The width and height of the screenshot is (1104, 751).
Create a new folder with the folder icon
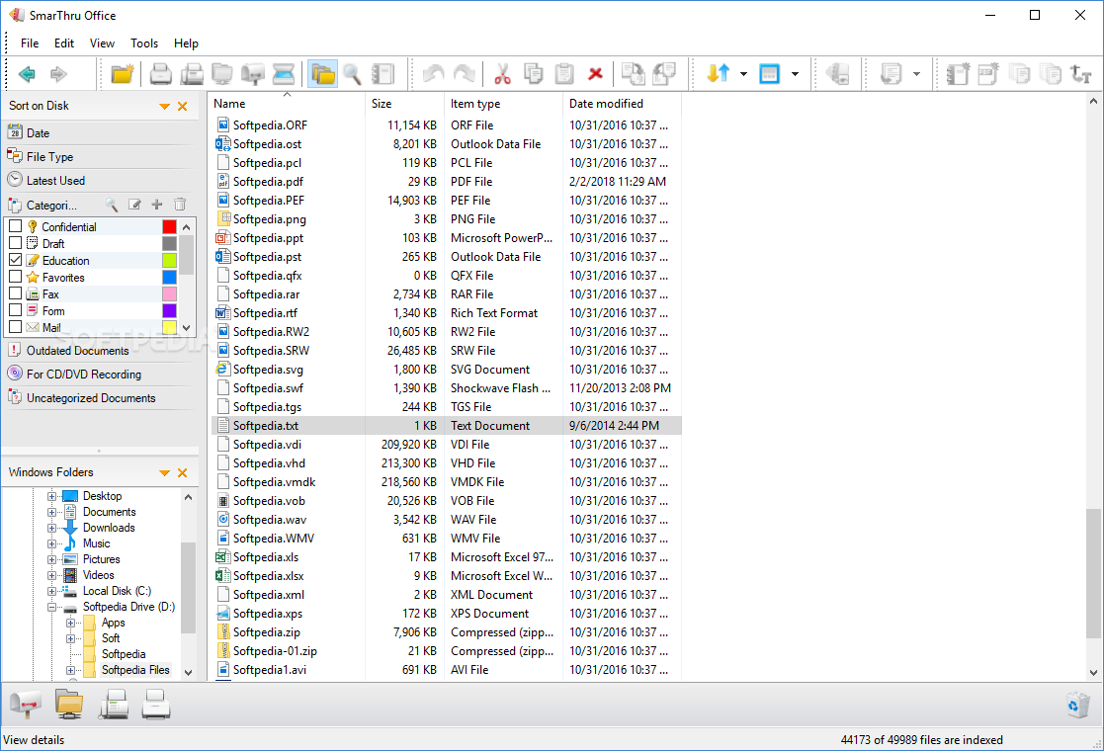click(122, 73)
